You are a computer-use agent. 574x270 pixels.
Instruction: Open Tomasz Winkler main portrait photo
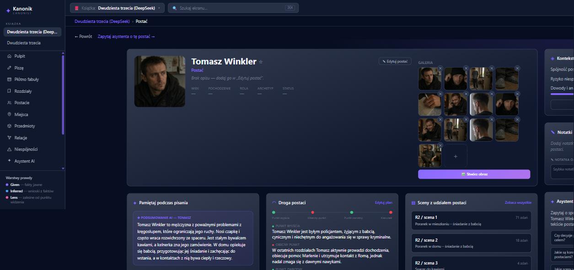click(x=160, y=81)
